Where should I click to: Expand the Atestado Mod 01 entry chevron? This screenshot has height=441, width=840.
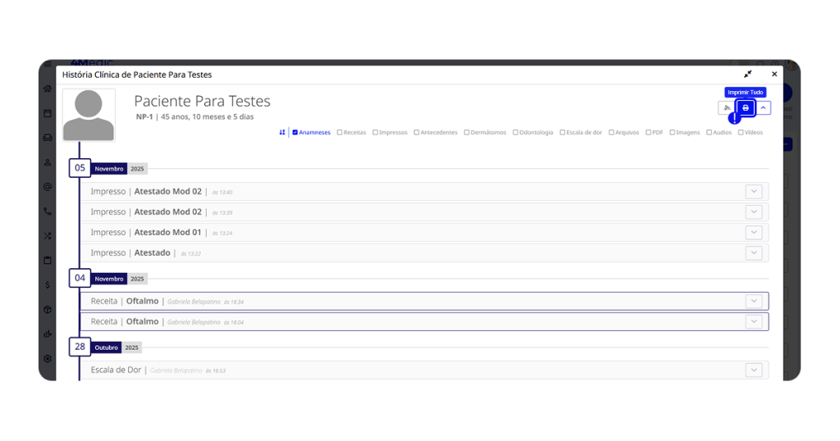point(753,233)
